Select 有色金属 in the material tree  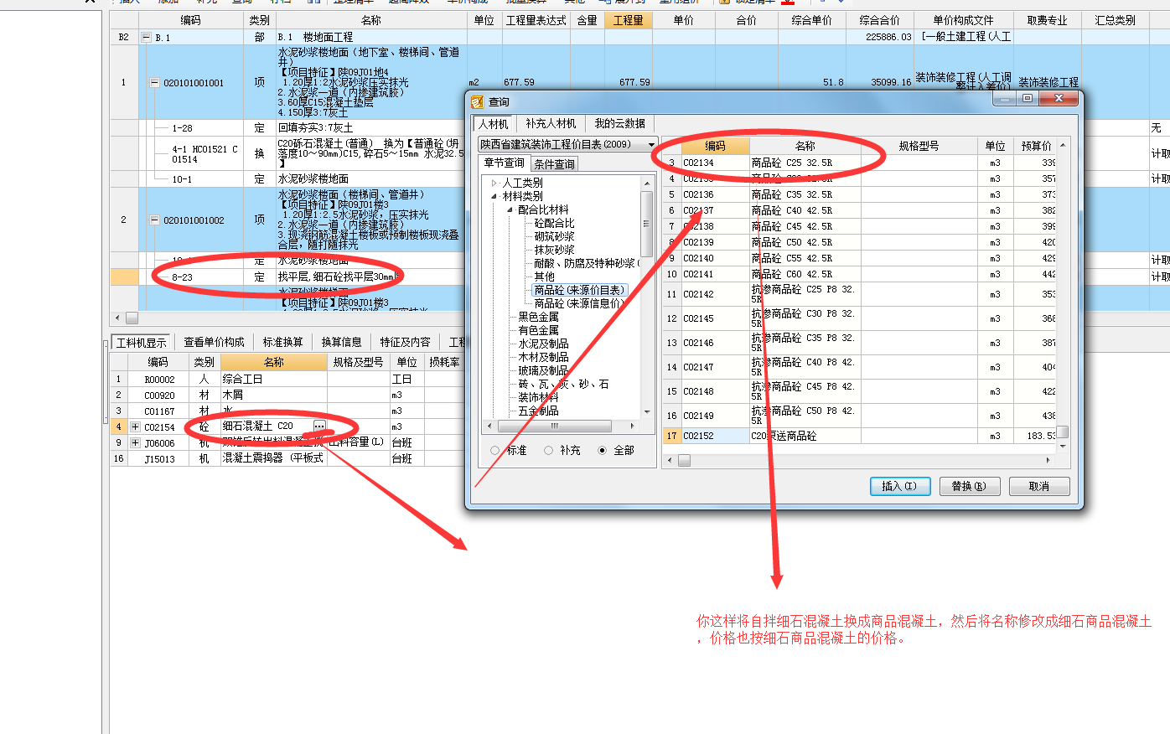538,330
